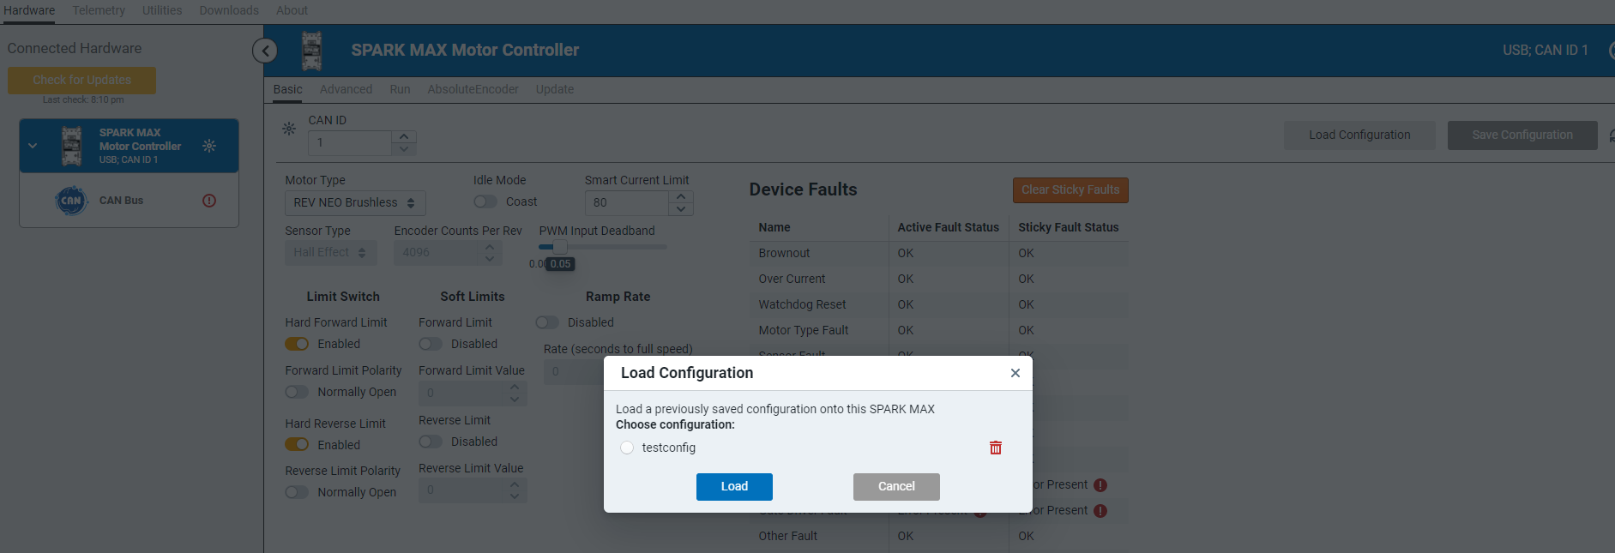Disable the Hard Forward Limit switch
Screen dimensions: 1615x553
click(x=297, y=344)
